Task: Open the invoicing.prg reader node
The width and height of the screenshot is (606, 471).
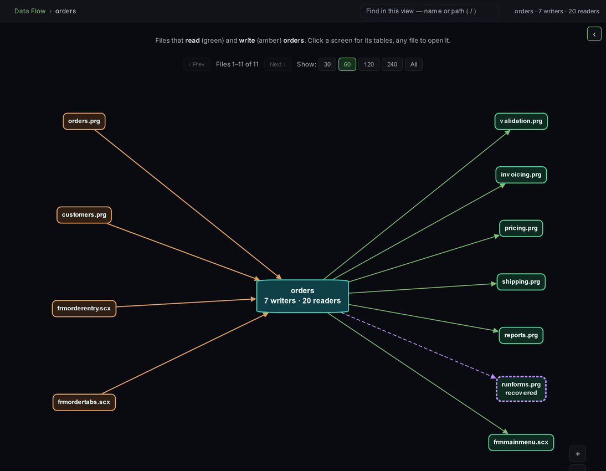Action: click(521, 175)
